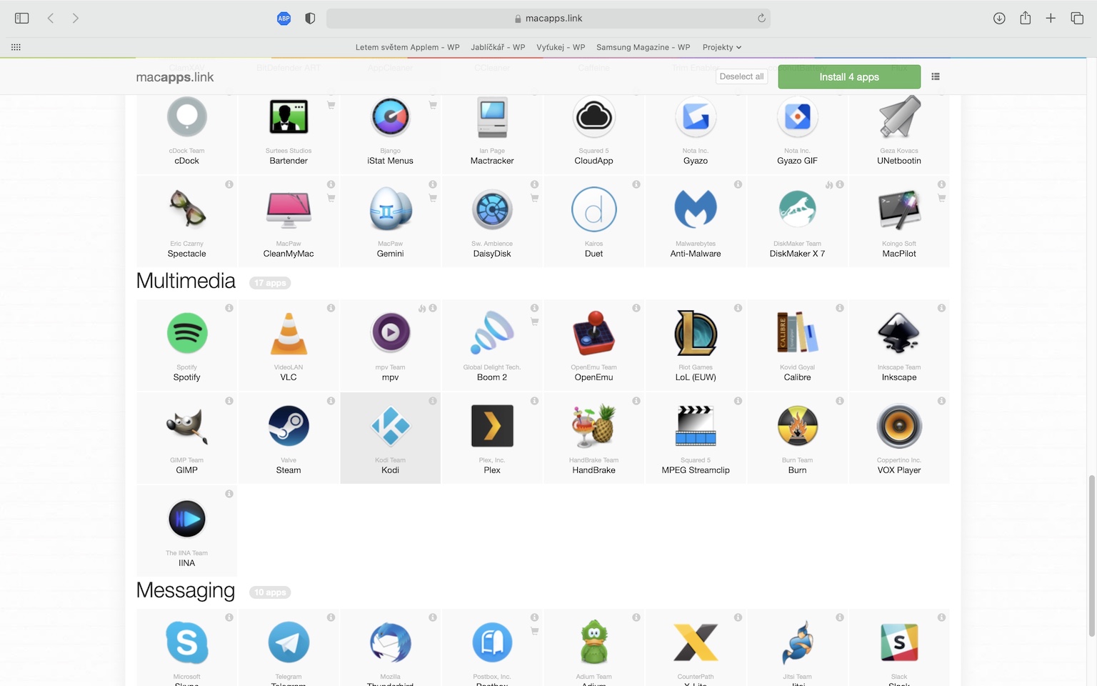Pick the Gemini app icon
The image size is (1097, 686).
click(391, 209)
